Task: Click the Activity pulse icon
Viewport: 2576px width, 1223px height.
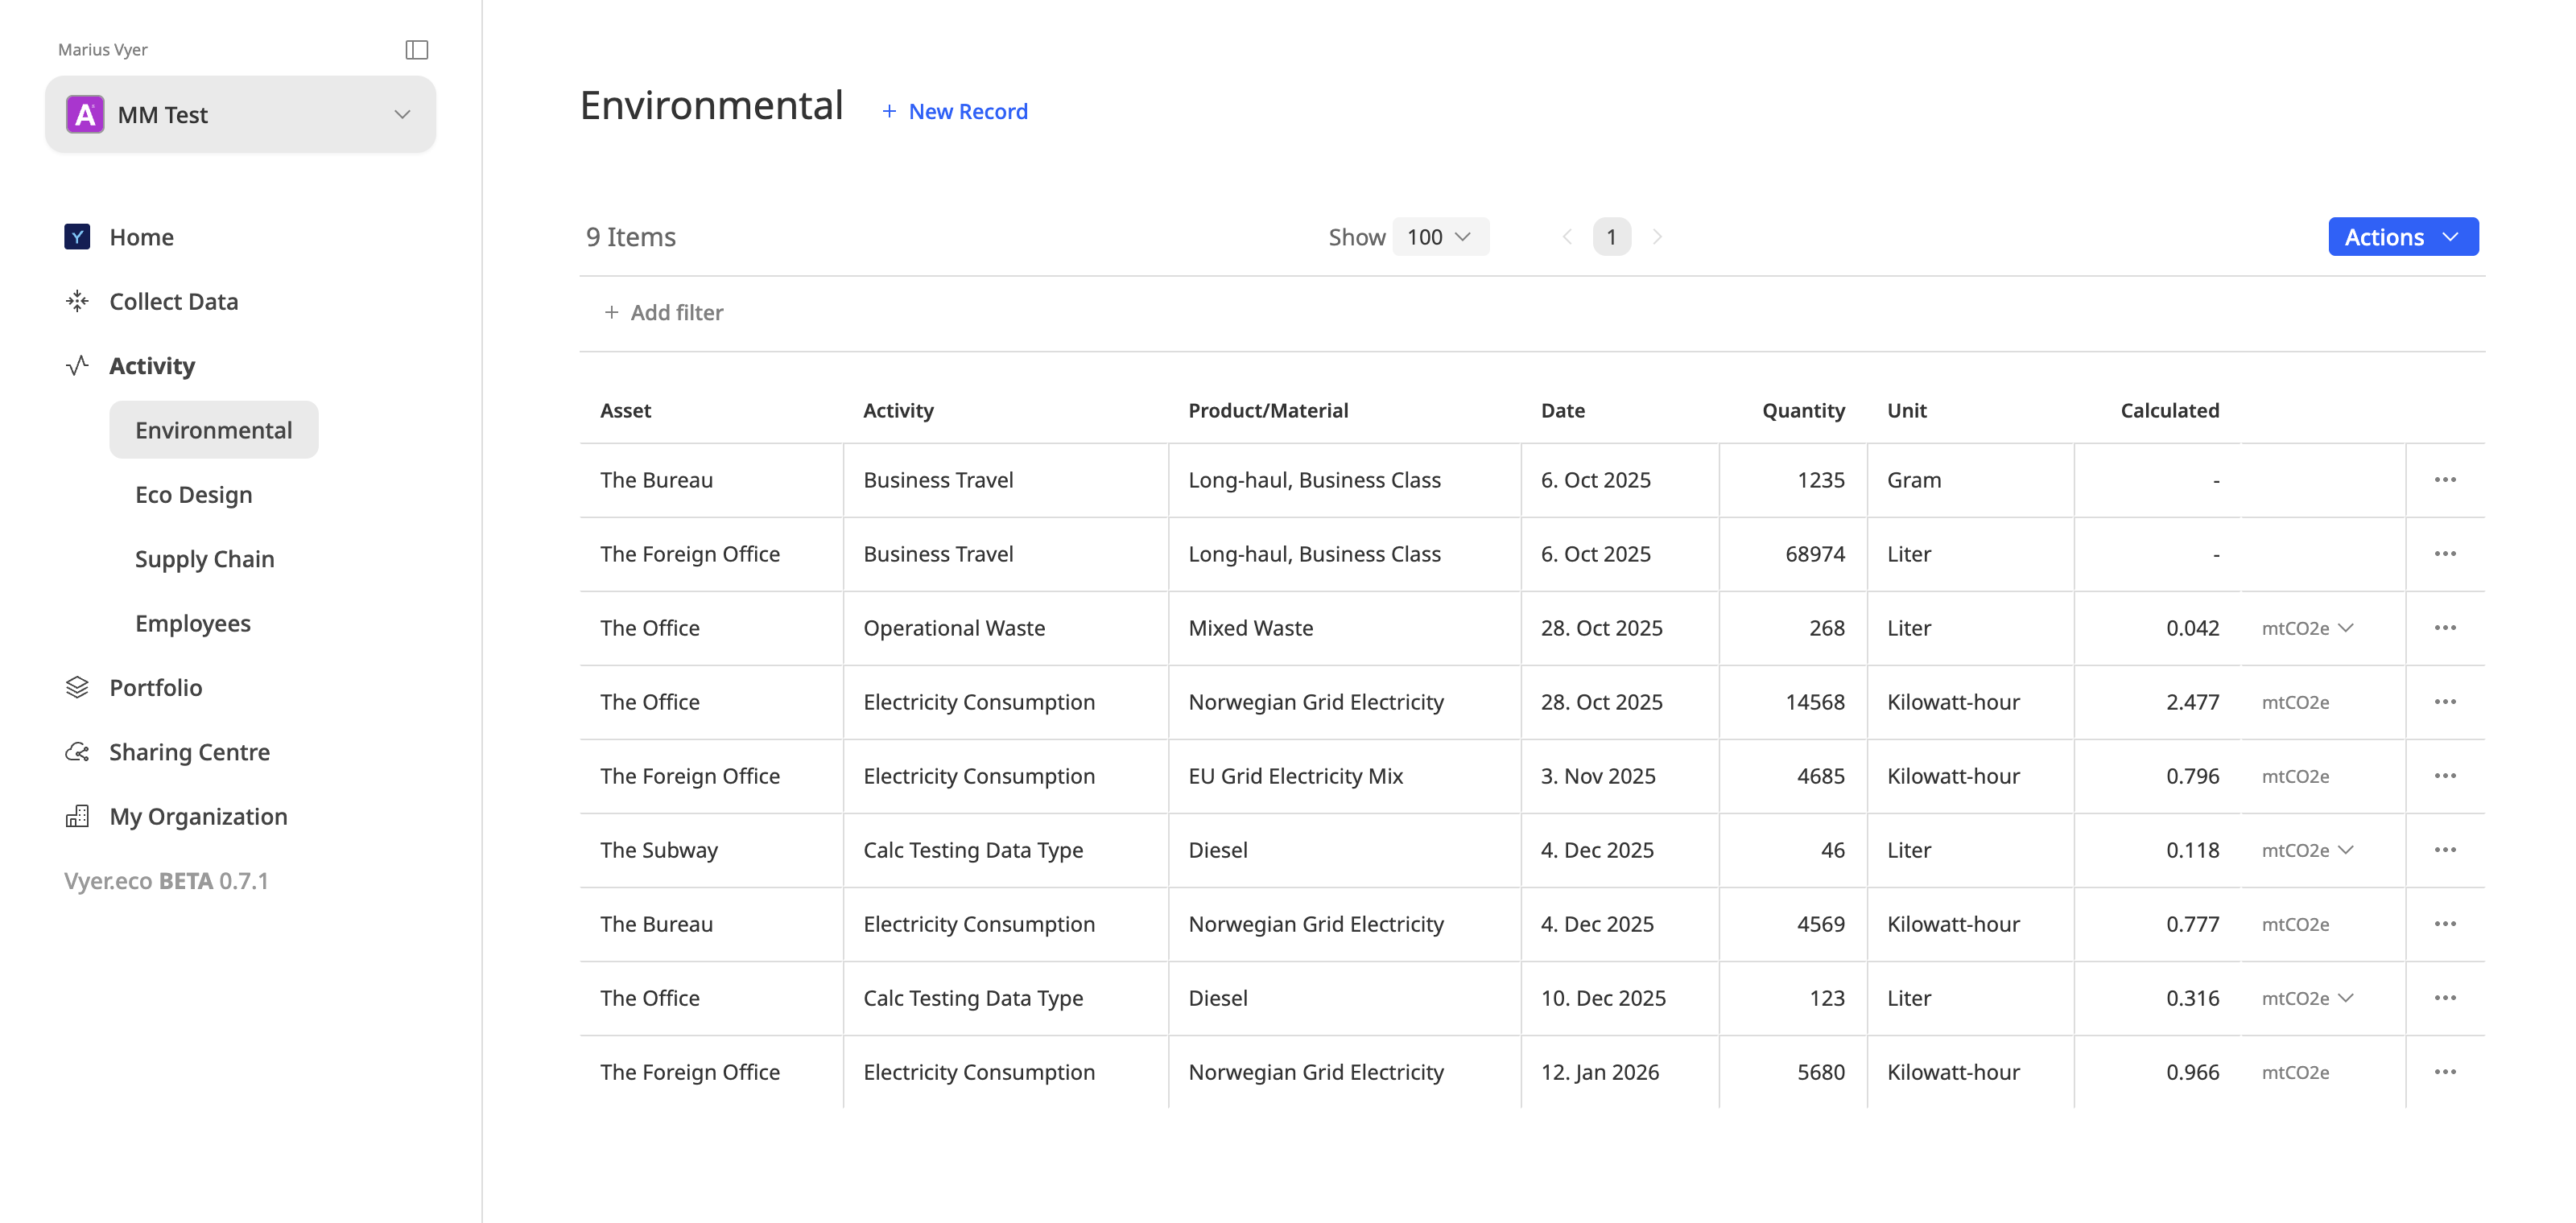Action: [x=77, y=366]
